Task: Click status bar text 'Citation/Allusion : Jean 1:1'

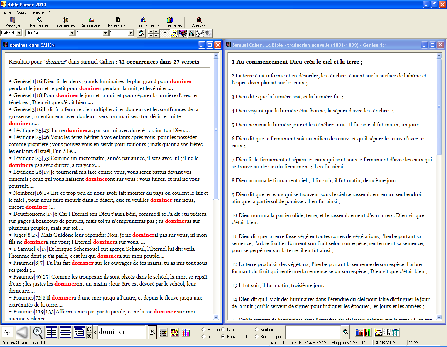Action: [23, 343]
